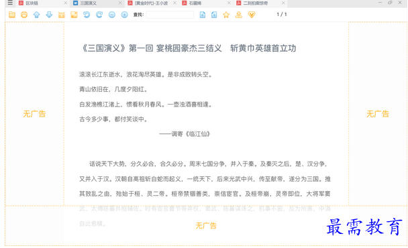Go to previous page with up arrow
408x248 pixels.
pos(37,15)
